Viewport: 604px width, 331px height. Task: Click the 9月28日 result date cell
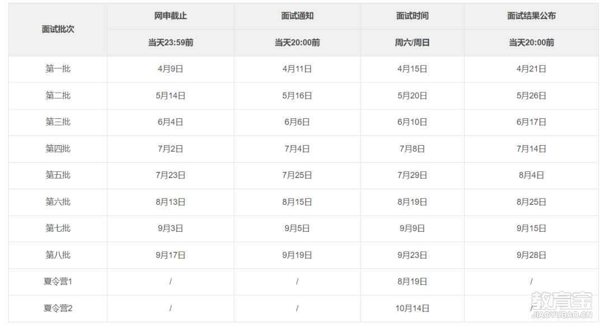point(531,255)
